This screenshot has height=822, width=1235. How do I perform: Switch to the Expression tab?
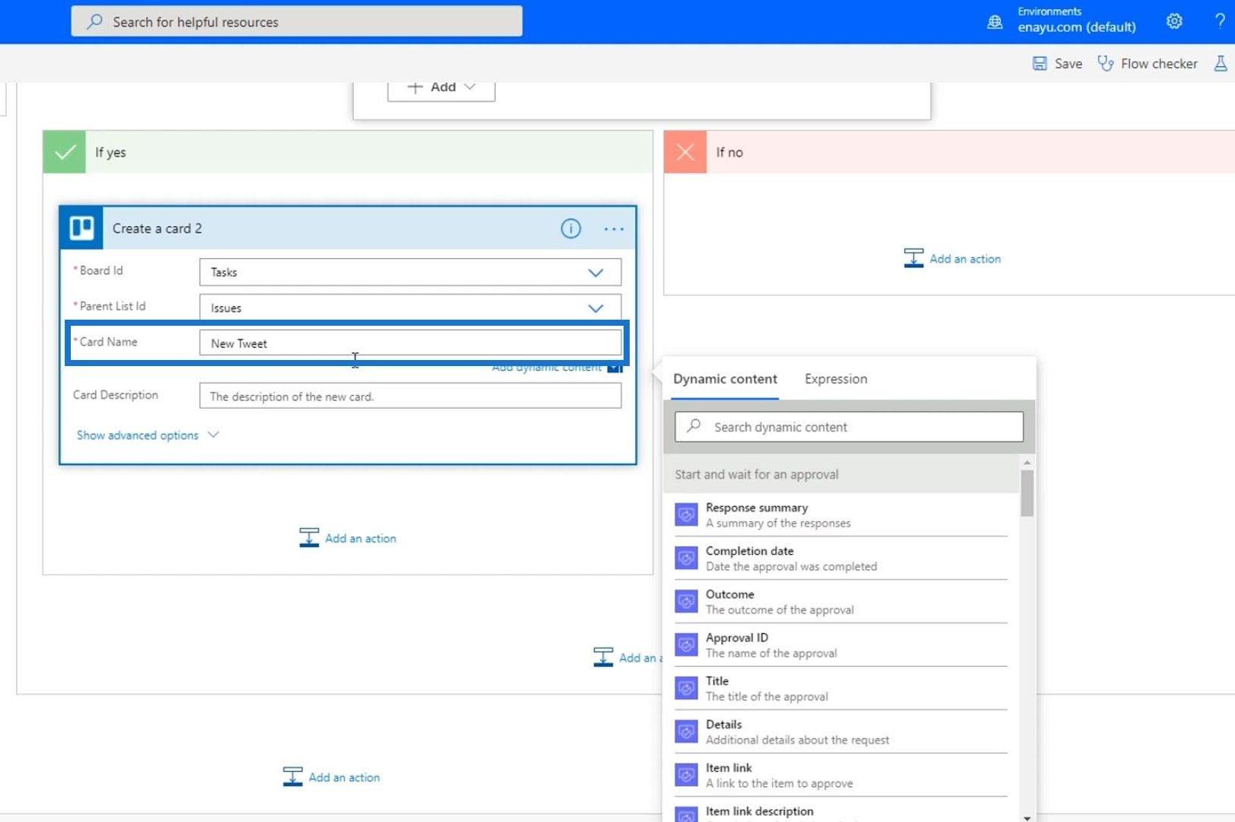(x=836, y=379)
